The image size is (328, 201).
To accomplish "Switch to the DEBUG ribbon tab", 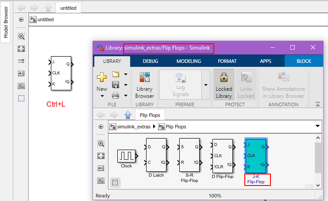I will point(150,61).
